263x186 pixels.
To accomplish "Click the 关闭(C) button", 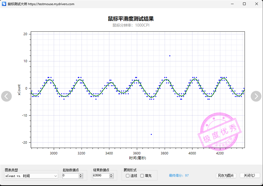I will pos(250,176).
